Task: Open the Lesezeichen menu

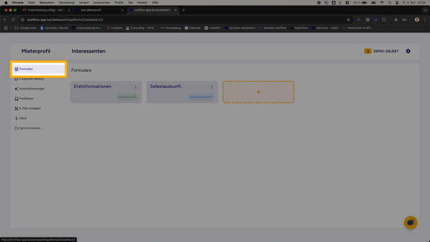Action: [x=101, y=3]
